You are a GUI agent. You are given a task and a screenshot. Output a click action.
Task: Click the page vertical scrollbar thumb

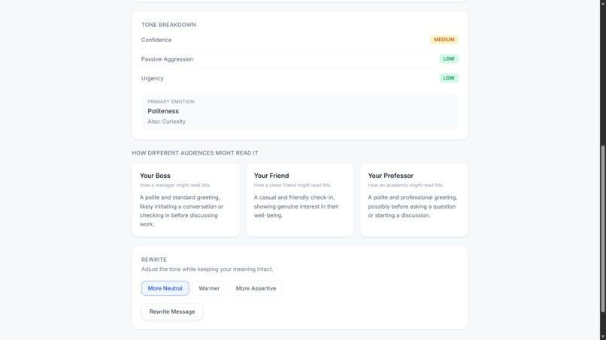602,228
